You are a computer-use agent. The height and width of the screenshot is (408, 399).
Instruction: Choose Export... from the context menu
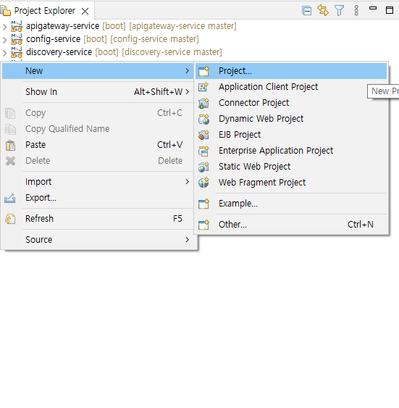coord(98,198)
